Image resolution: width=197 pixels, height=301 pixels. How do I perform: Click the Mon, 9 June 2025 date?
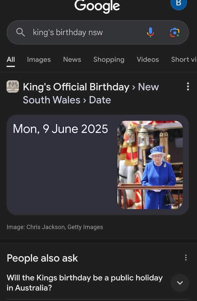click(x=60, y=129)
